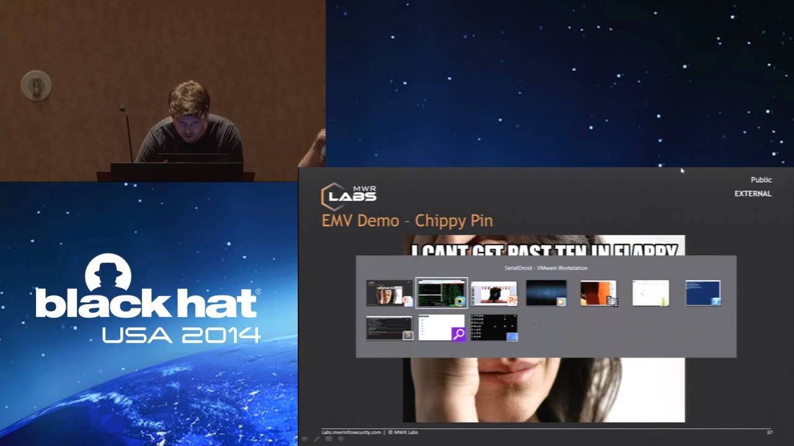Switch to the black desktop thumbnail

pyautogui.click(x=494, y=328)
